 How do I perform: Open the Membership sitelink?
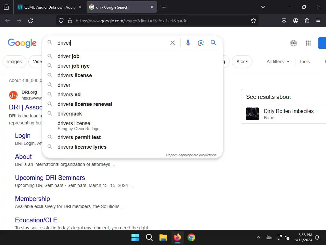click(x=32, y=199)
